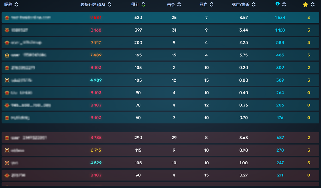Click the score value 397
The height and width of the screenshot is (188, 321).
click(138, 30)
